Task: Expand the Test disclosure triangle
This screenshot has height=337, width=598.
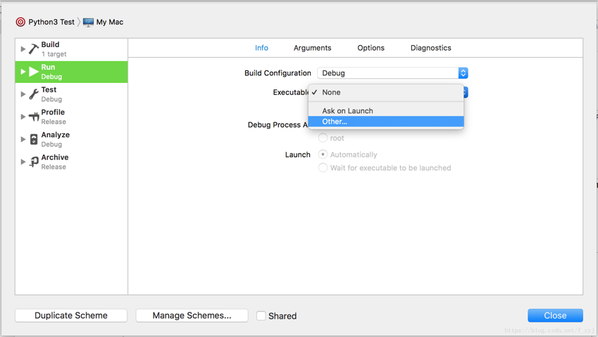Action: click(x=23, y=94)
